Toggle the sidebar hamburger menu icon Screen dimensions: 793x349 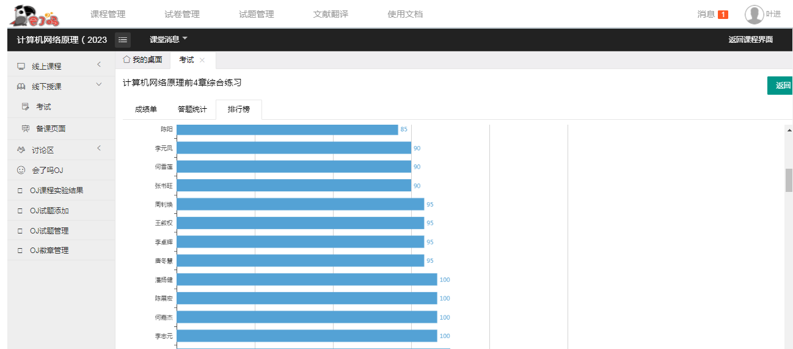(x=123, y=40)
